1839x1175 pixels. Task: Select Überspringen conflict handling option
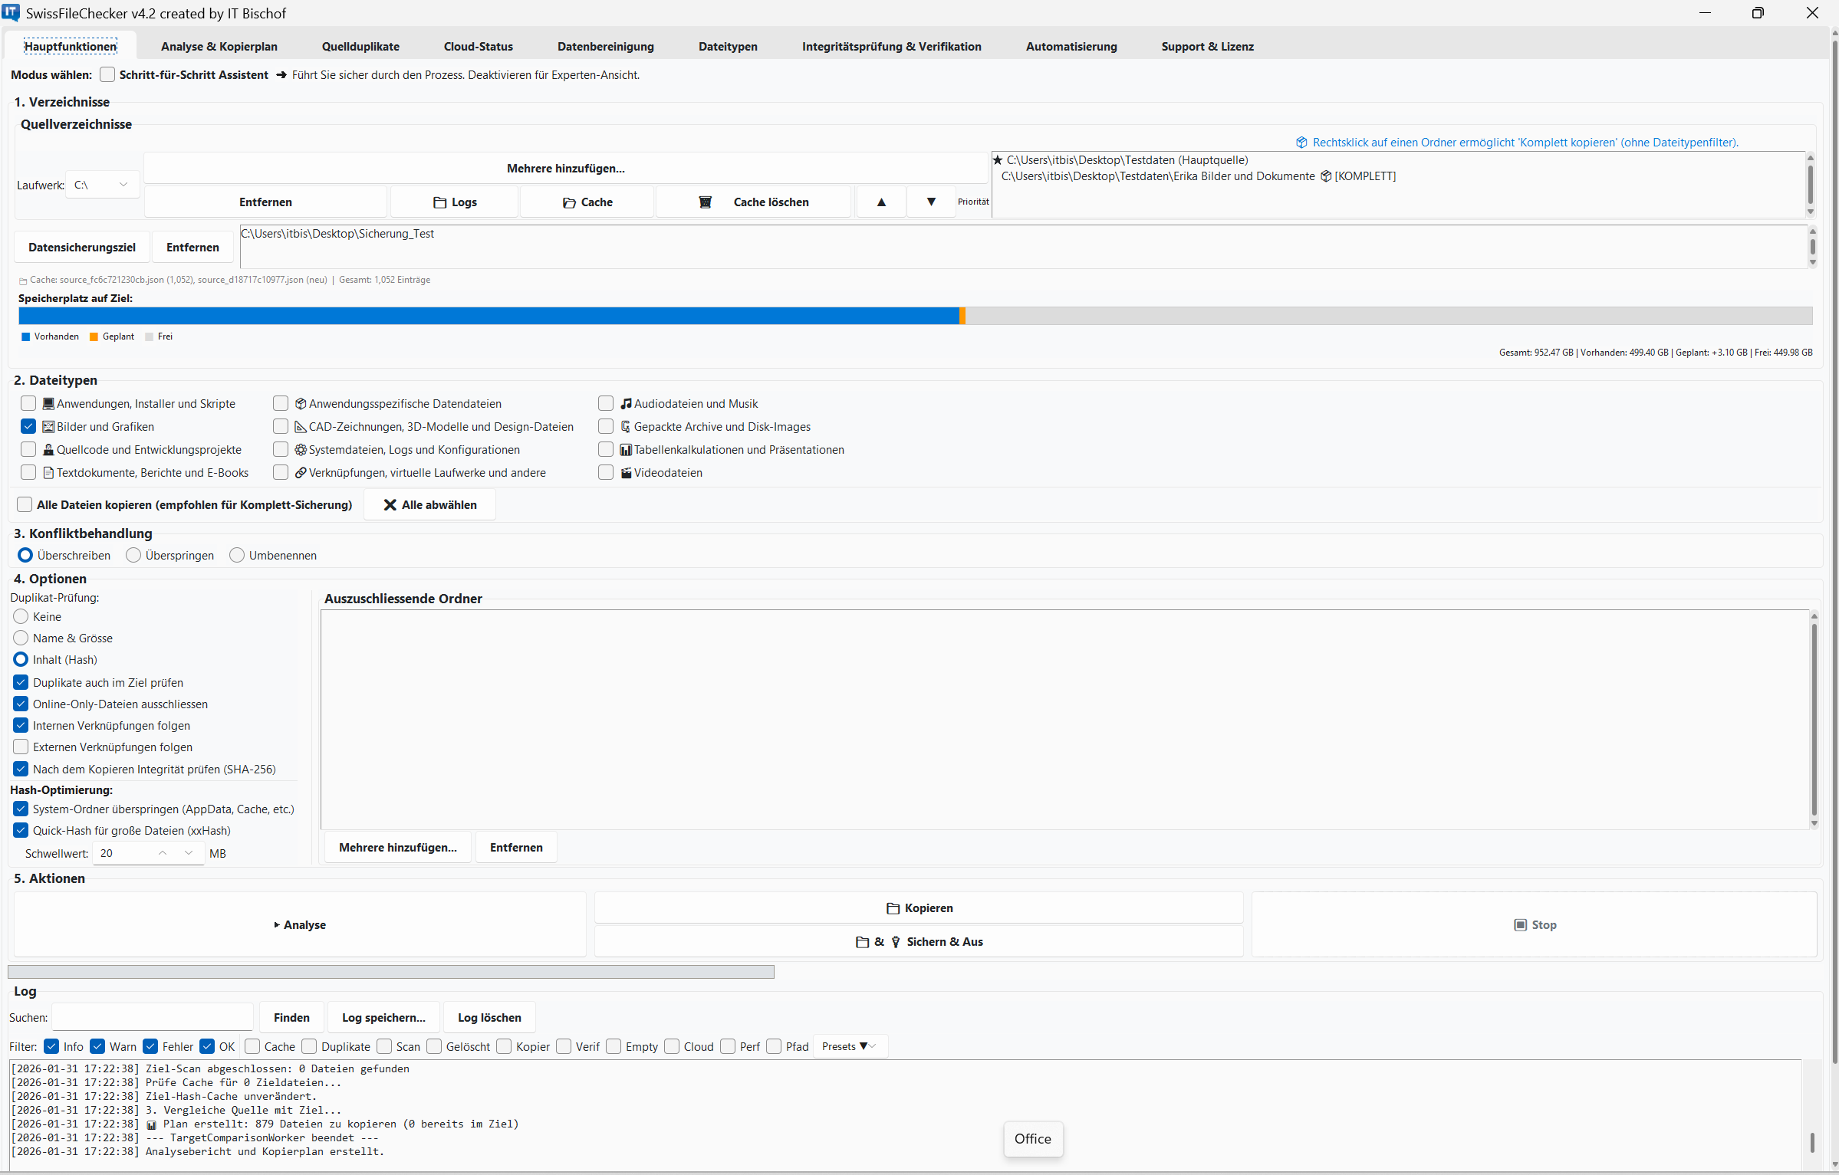(x=133, y=556)
